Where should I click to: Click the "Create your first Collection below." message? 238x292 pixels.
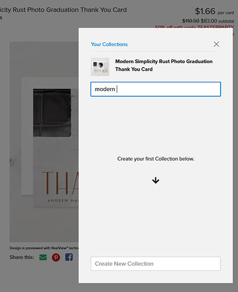(156, 159)
